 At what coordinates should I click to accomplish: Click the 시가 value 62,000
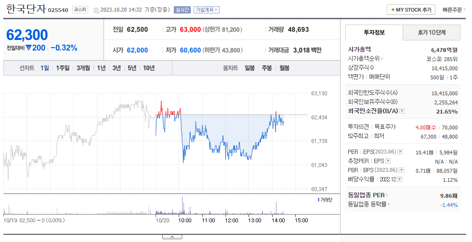137,50
